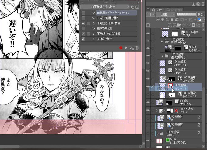Collapse the グラデーション folder
Screen dimensions: 207x150
pos(162,41)
